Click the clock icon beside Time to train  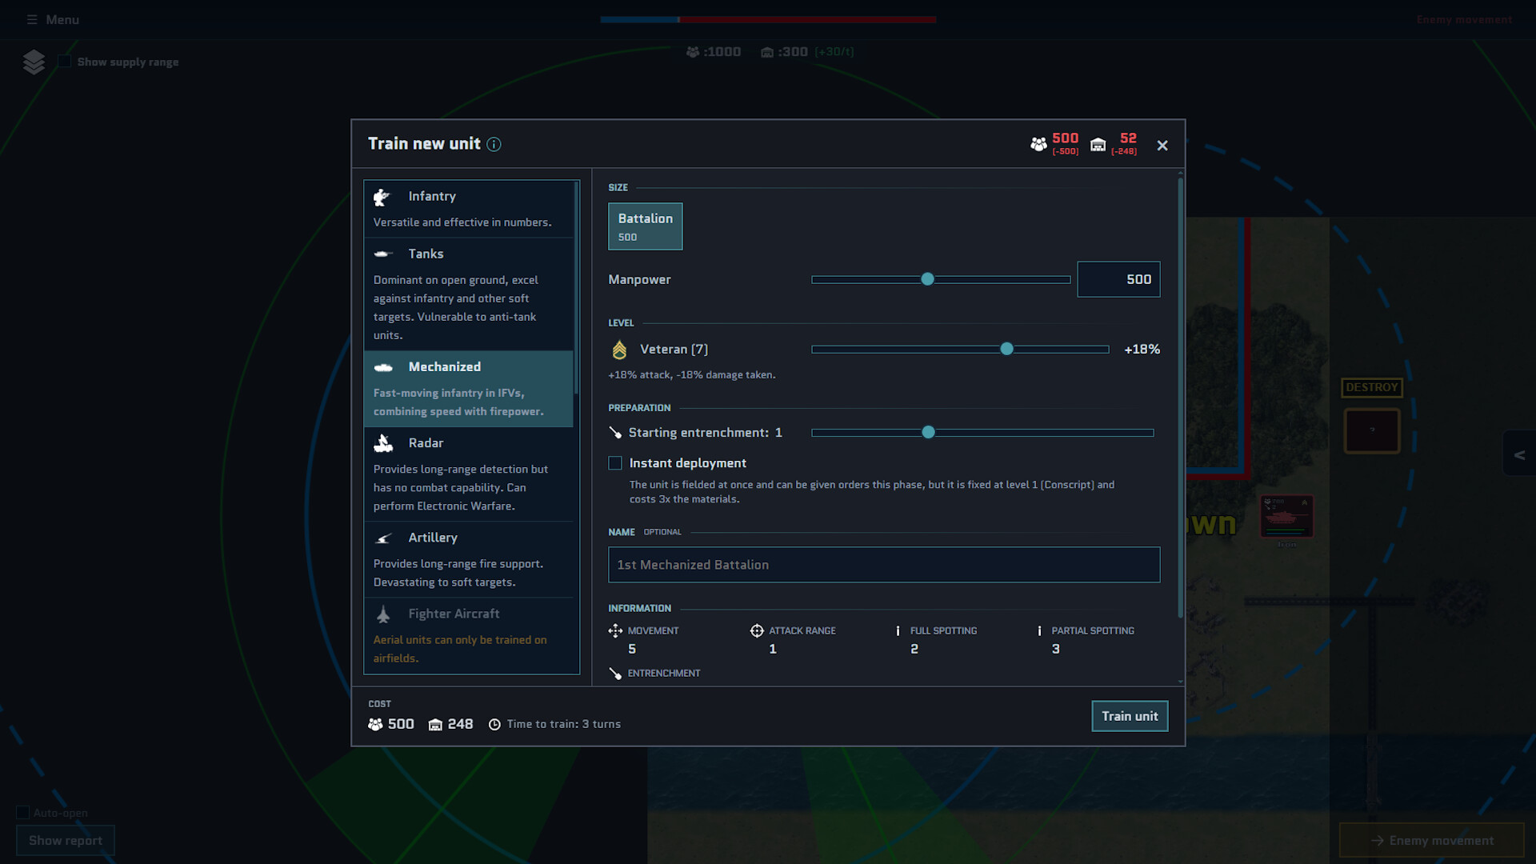coord(494,724)
